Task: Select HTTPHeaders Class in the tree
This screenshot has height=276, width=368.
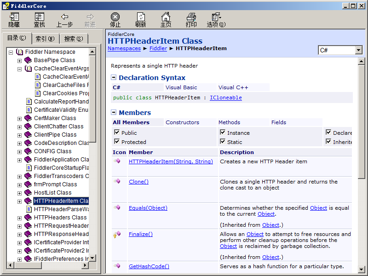Action: [x=60, y=218]
